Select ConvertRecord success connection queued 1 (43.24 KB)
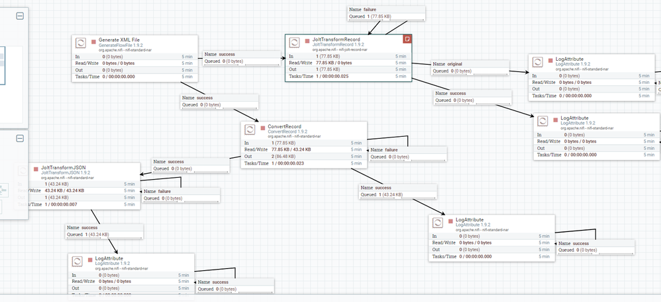 [x=398, y=192]
